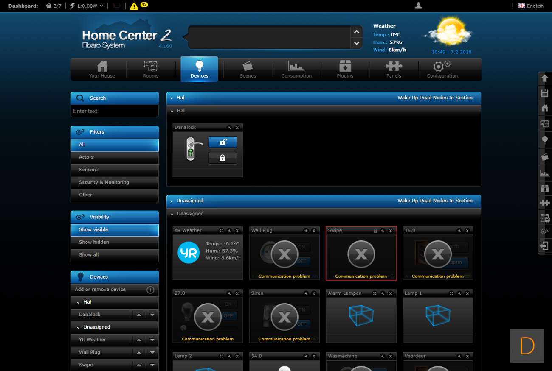Open settings wrench on device 16.0
The height and width of the screenshot is (371, 552).
click(x=459, y=230)
